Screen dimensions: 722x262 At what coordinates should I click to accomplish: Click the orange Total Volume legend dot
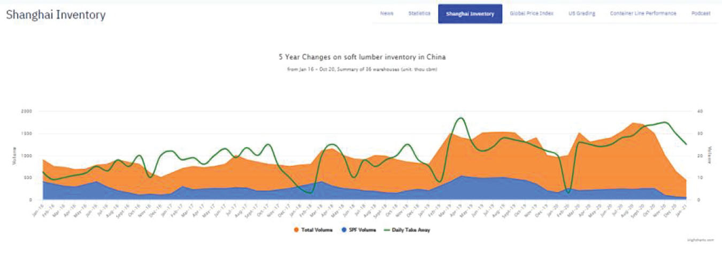point(295,230)
